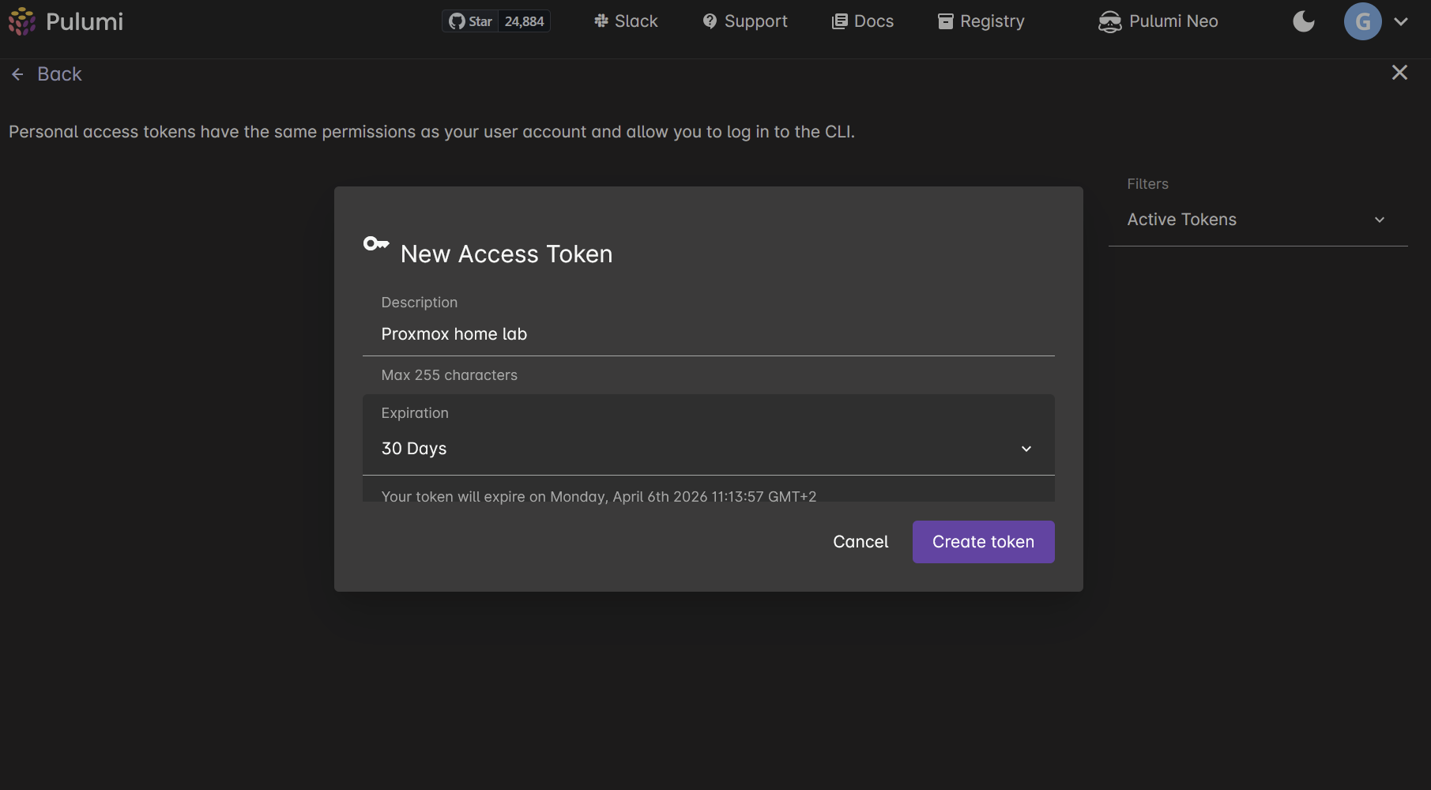
Task: Click the user avatar G
Action: [1362, 21]
